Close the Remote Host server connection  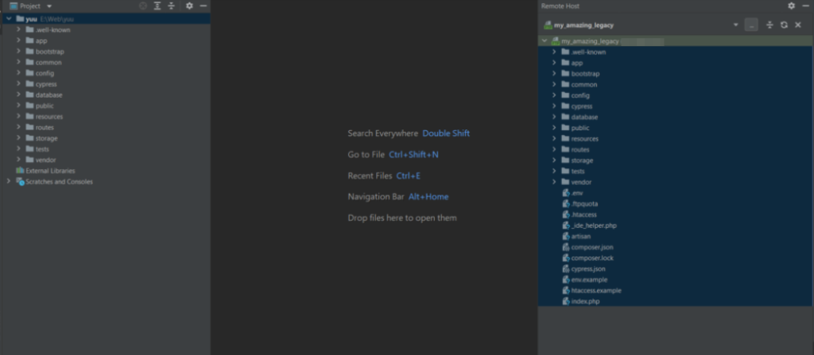[798, 25]
